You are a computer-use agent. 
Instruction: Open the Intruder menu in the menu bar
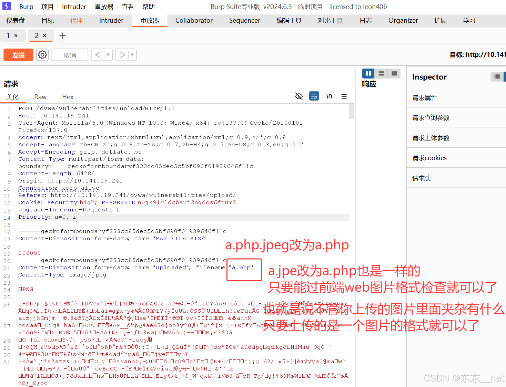74,7
